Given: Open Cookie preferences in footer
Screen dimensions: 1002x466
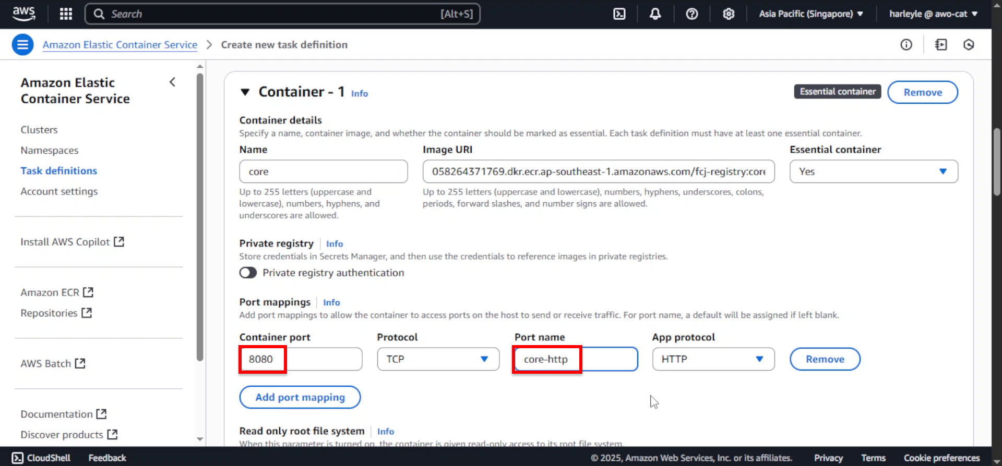Looking at the screenshot, I should pyautogui.click(x=941, y=458).
